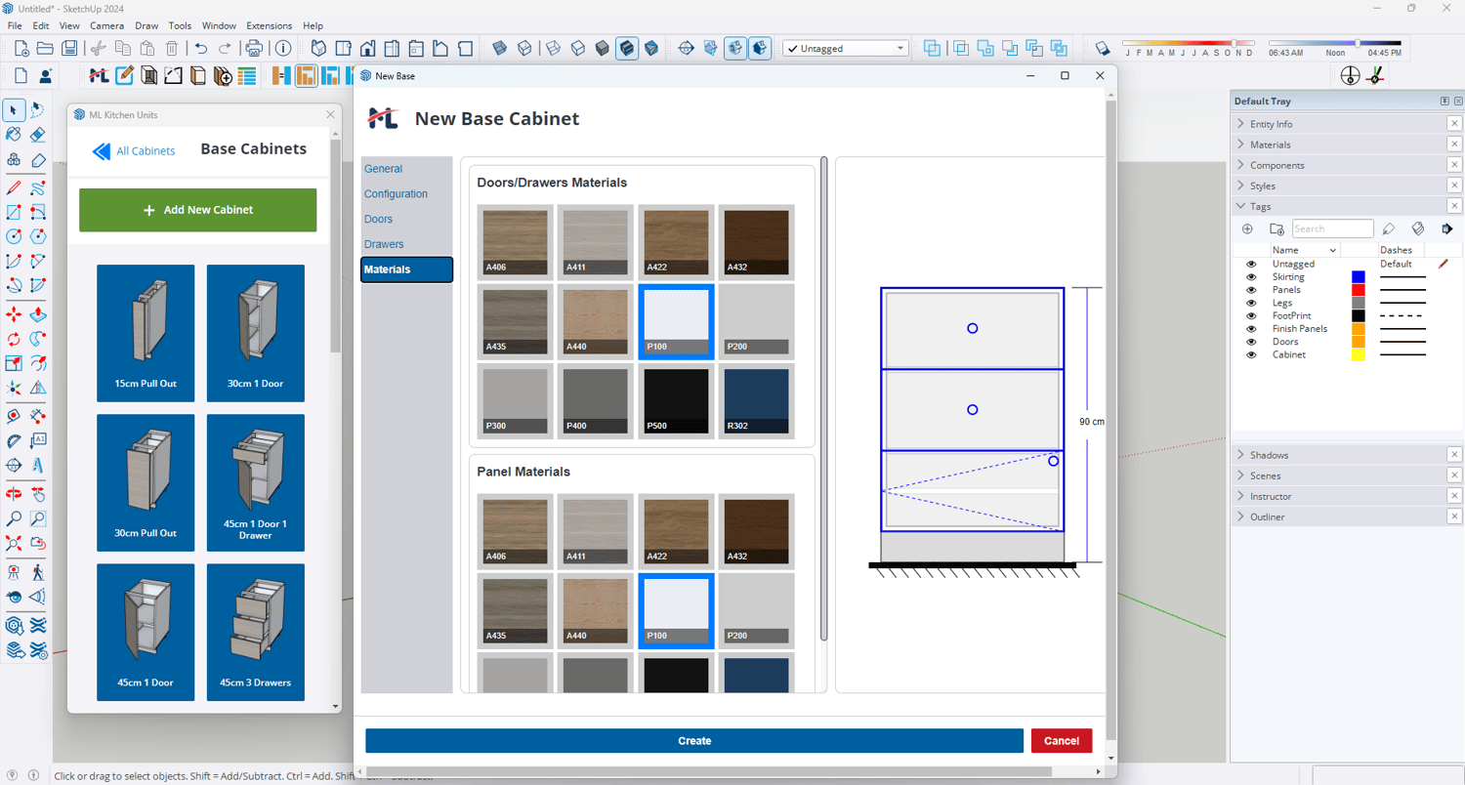Select the Rectangle tool
1465x785 pixels.
14,212
